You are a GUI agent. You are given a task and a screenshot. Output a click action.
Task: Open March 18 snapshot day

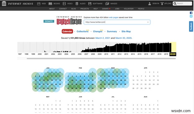(x=113, y=80)
